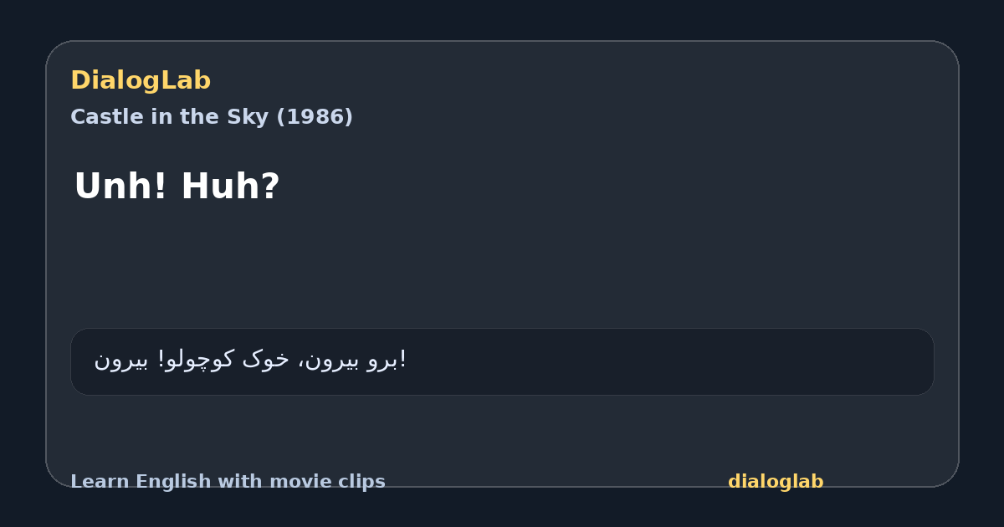Click the yellow dialoglab handle in the footer
The width and height of the screenshot is (1004, 527).
[x=776, y=482]
